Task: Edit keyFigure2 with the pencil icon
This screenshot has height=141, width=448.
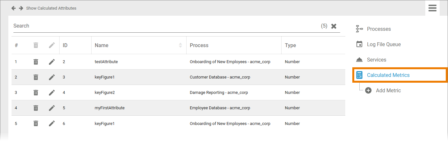Action: click(x=52, y=93)
